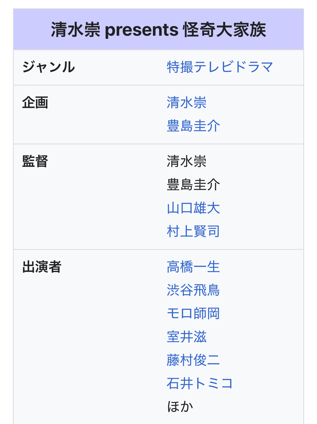Click the unlinked 清水崇 text under 監督

(186, 162)
